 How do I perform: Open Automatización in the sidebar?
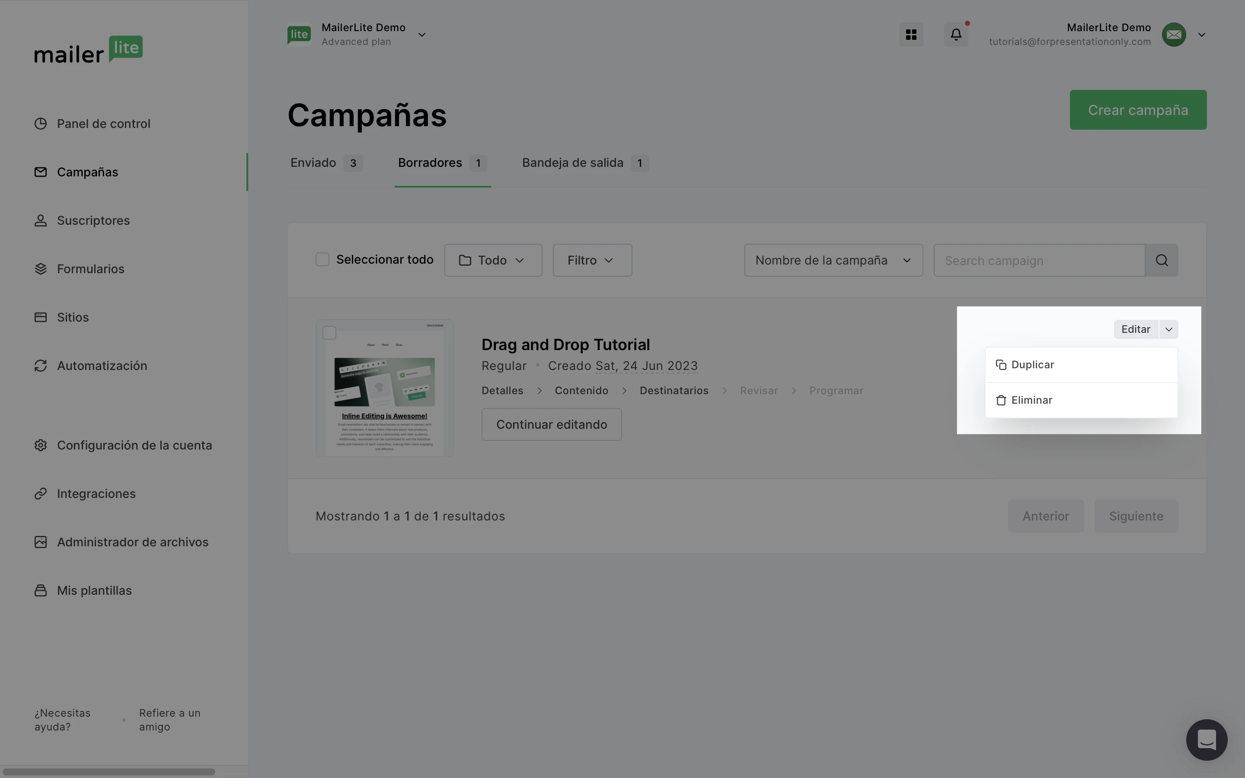coord(102,366)
